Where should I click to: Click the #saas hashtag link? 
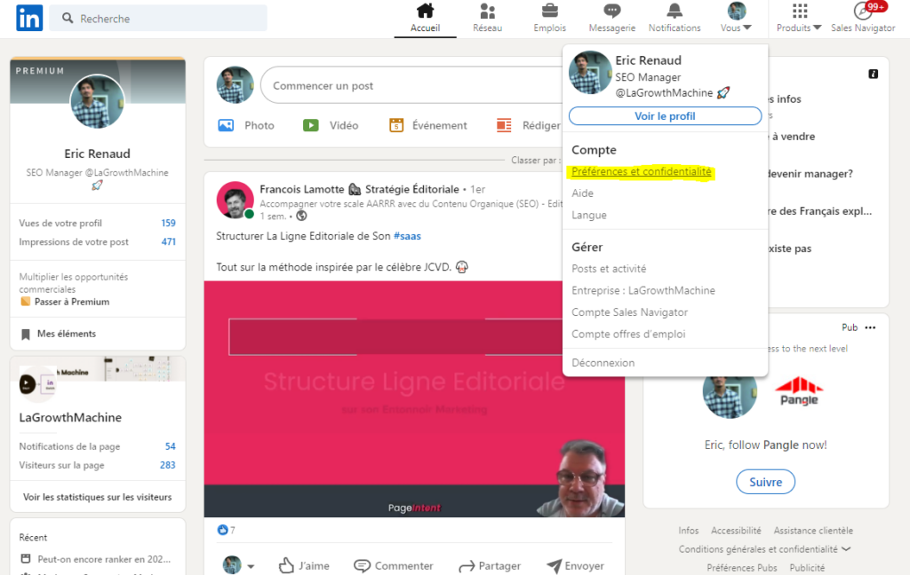[408, 236]
